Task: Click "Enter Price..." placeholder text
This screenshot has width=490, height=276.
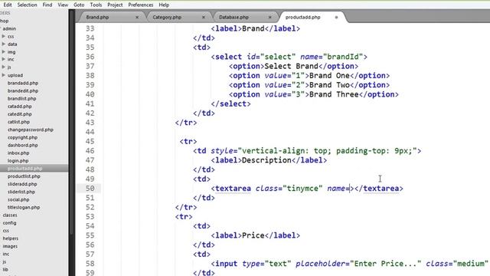Action: [x=385, y=264]
